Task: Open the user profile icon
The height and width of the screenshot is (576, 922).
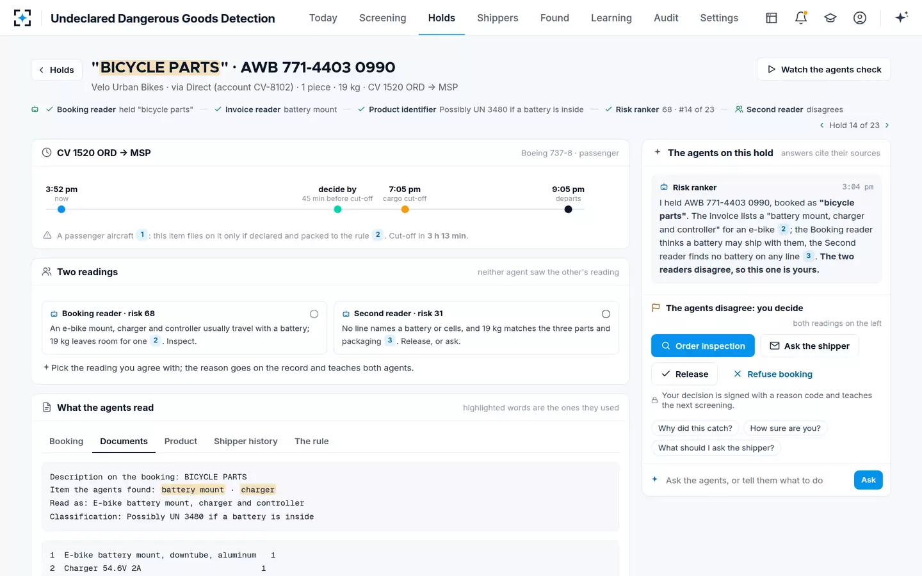Action: (860, 18)
